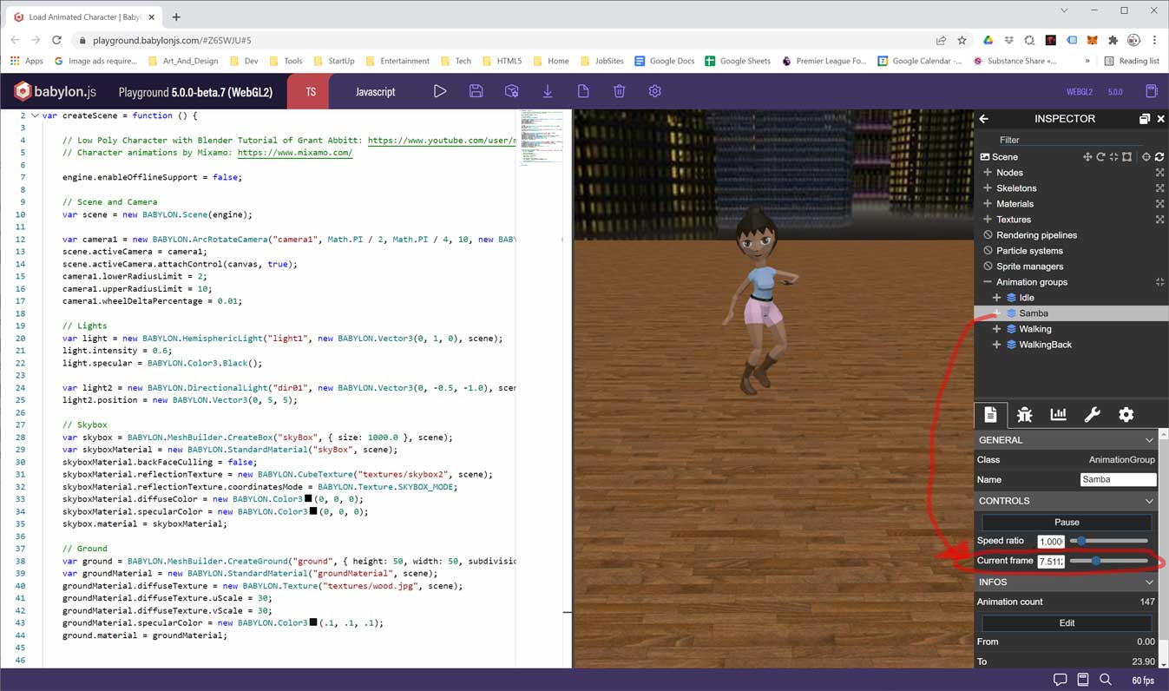The height and width of the screenshot is (691, 1169).
Task: Click the 5.0.0 version selector
Action: coord(1115,92)
